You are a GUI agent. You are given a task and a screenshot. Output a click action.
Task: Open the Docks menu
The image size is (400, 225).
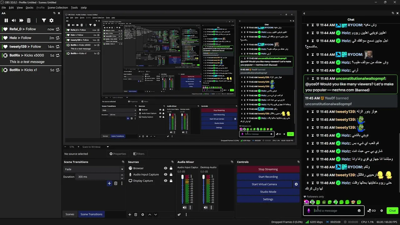point(29,7)
